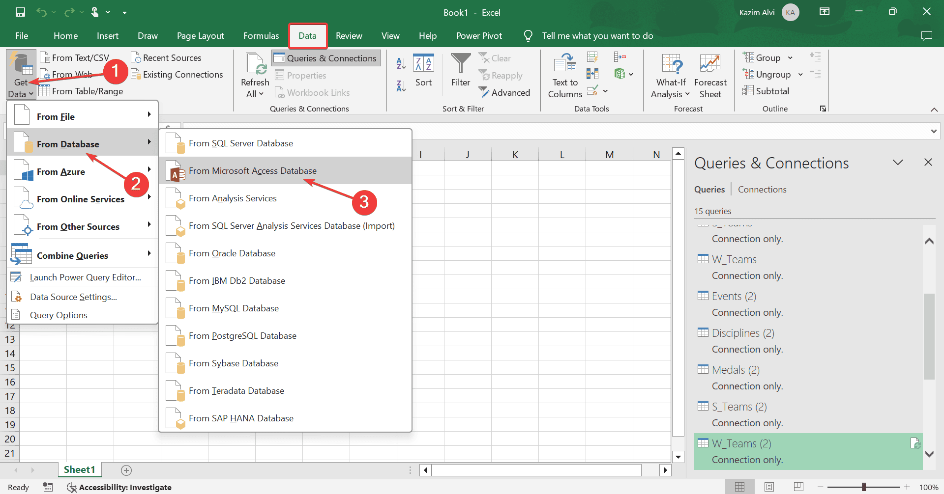
Task: Open Outline dialog launcher
Action: click(823, 109)
